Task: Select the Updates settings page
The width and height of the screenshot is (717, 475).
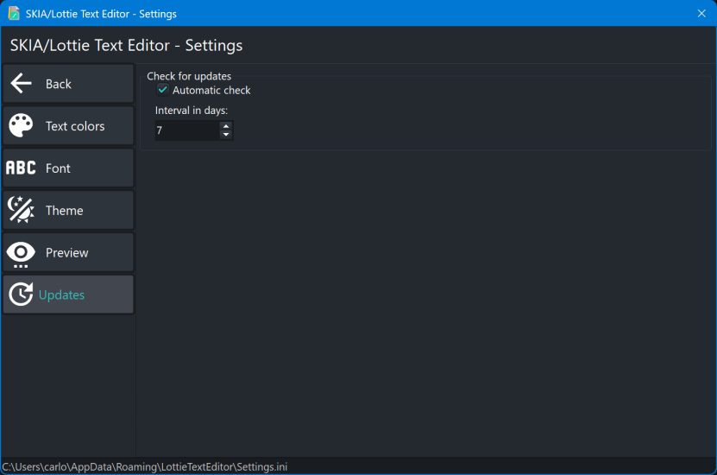Action: 68,294
